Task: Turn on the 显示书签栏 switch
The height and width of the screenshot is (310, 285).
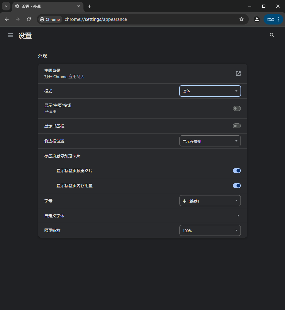Action: [237, 126]
